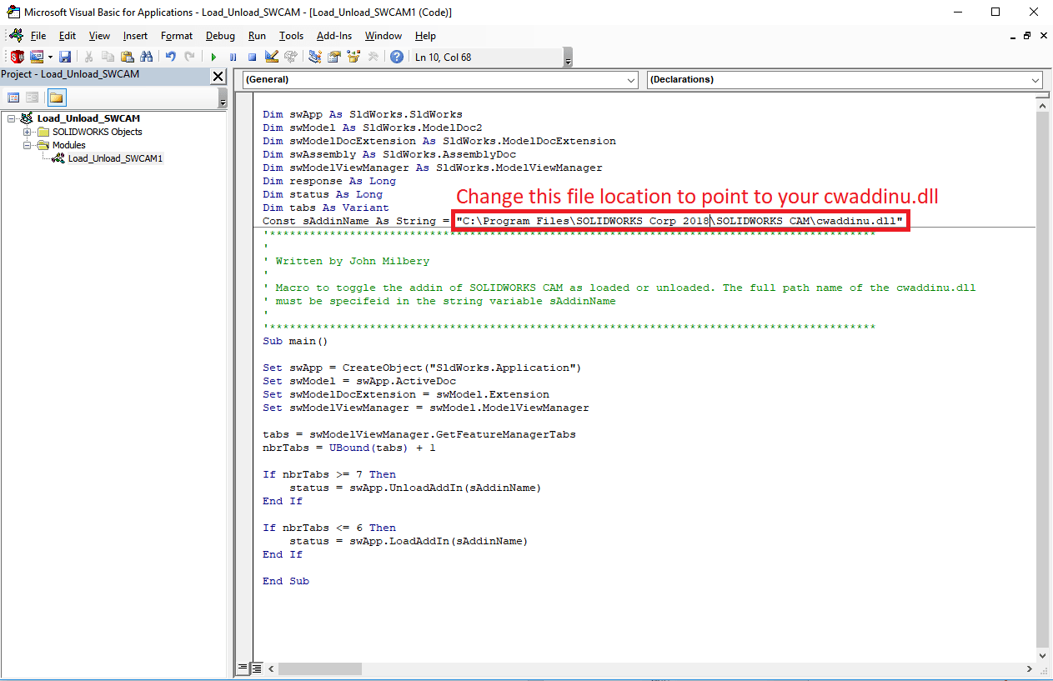Undo the last edit

171,57
